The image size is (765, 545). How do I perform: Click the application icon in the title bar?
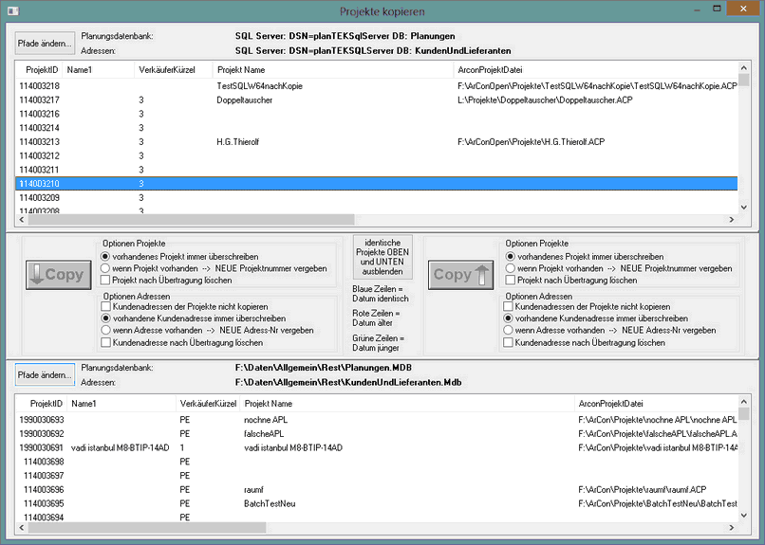(11, 11)
